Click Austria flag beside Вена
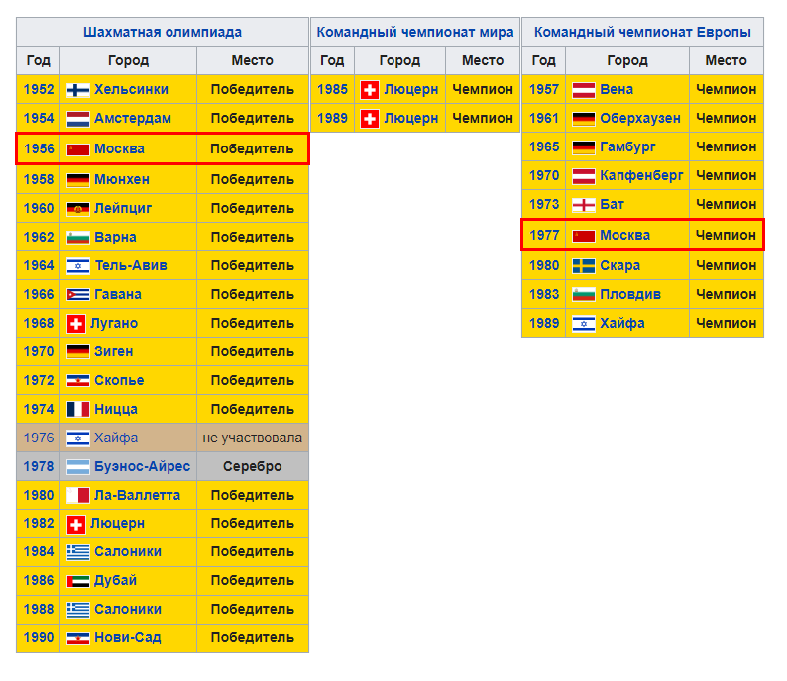Viewport: 787px width, 681px height. pyautogui.click(x=584, y=90)
